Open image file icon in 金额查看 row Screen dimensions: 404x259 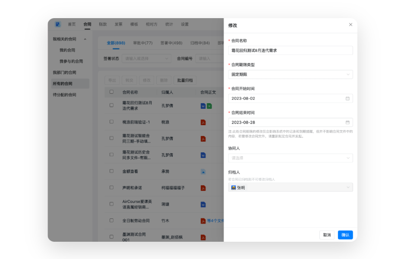click(203, 171)
